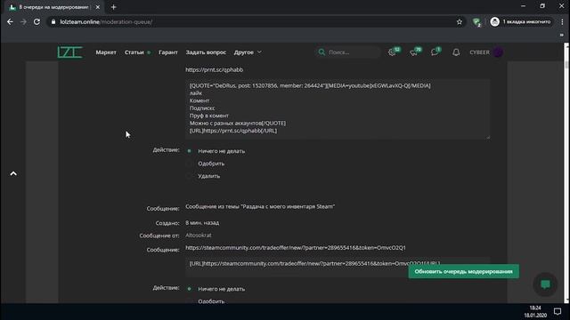Open the conversations chat bubble icon
Screen dimensions: 570x320
pos(436,52)
